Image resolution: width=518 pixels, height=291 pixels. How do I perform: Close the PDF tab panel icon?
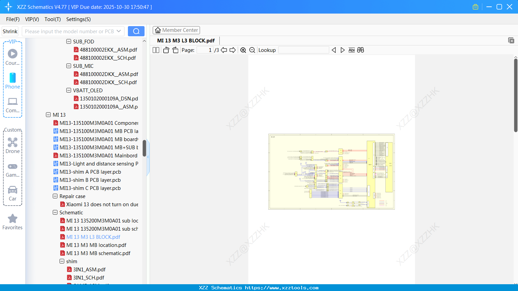511,40
